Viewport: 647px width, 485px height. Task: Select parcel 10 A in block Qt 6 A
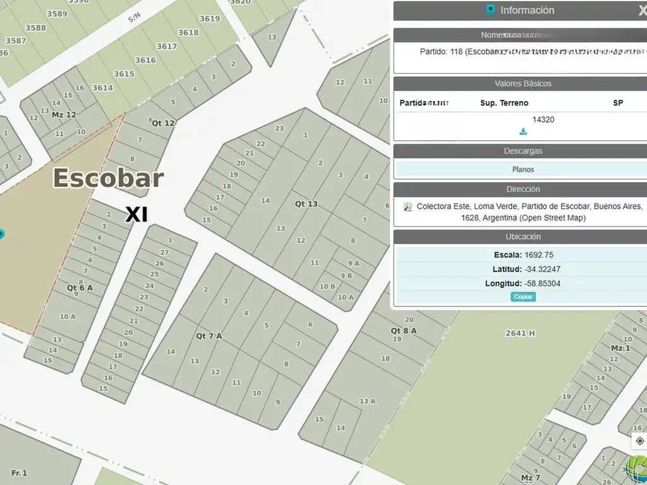[68, 316]
